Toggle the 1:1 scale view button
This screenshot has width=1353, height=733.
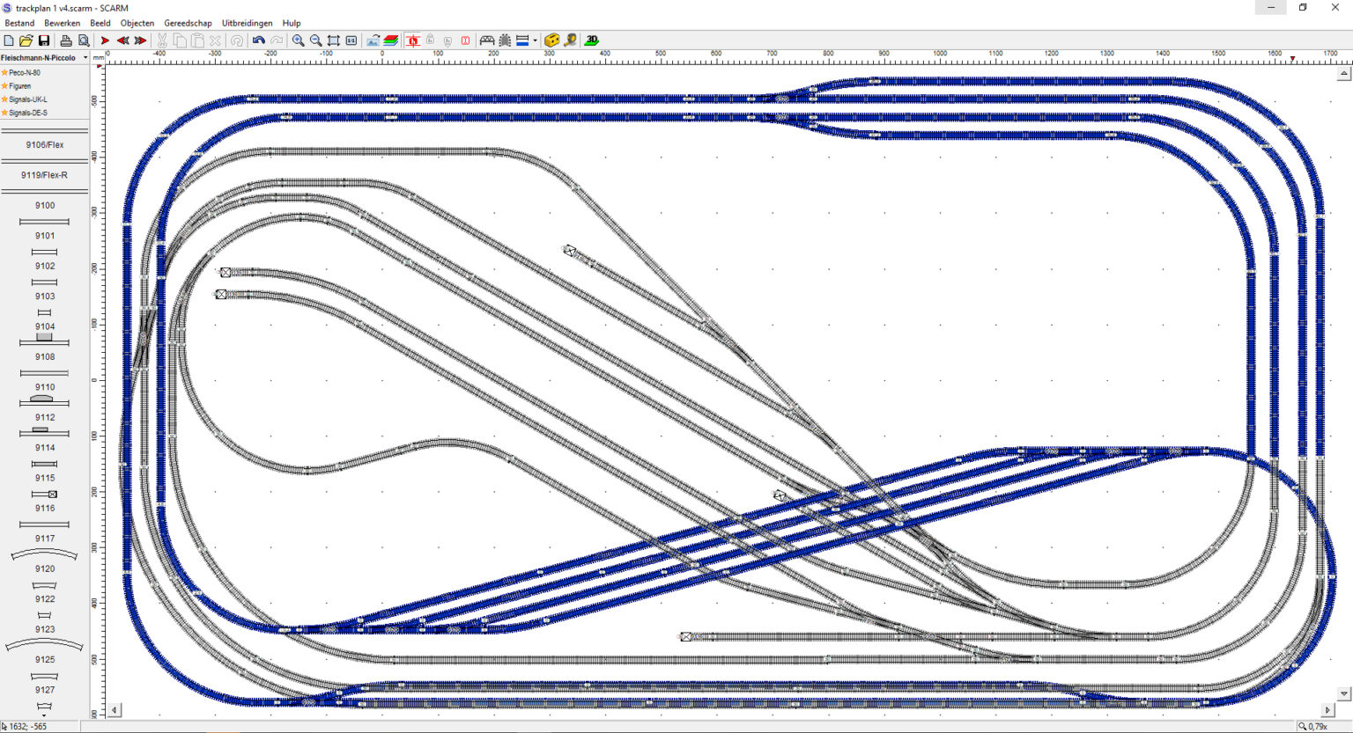coord(351,40)
